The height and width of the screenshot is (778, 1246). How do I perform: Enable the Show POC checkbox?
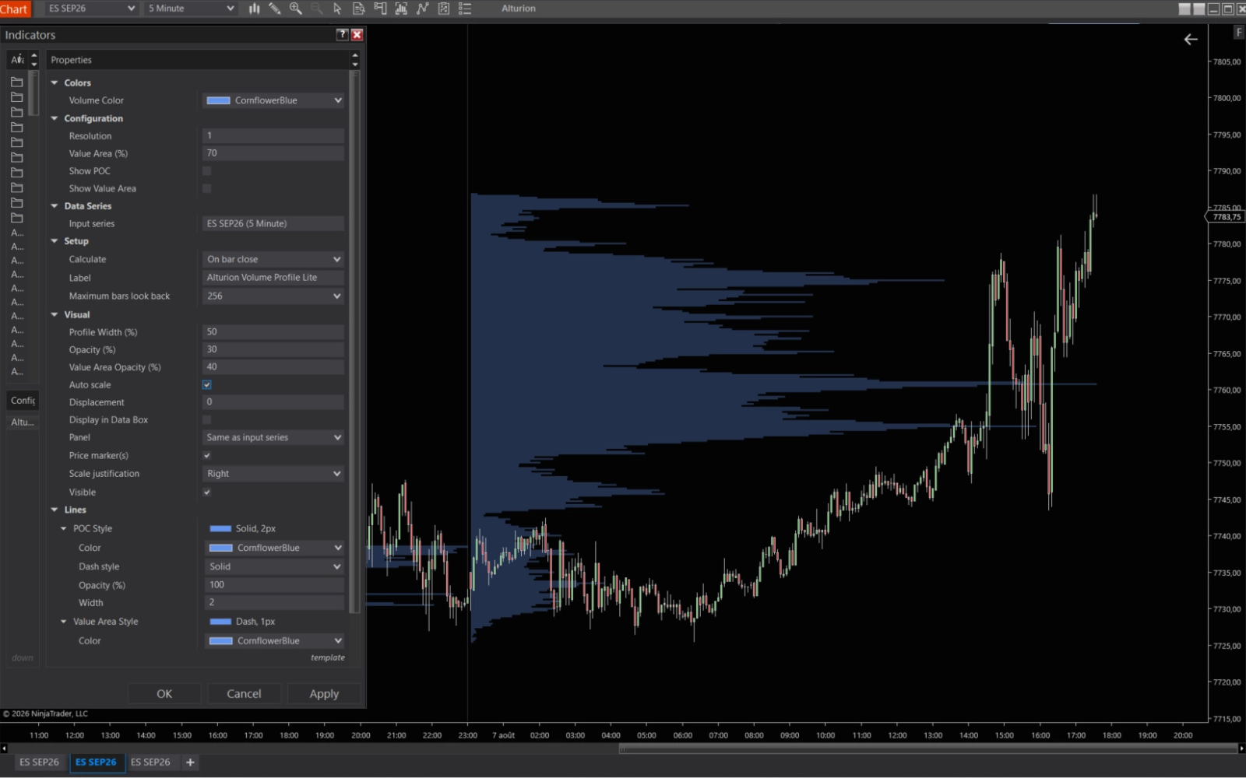206,171
